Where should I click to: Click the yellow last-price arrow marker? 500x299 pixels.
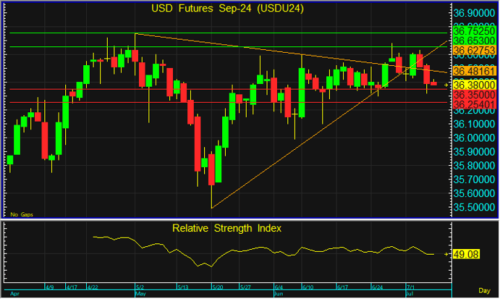[445, 85]
